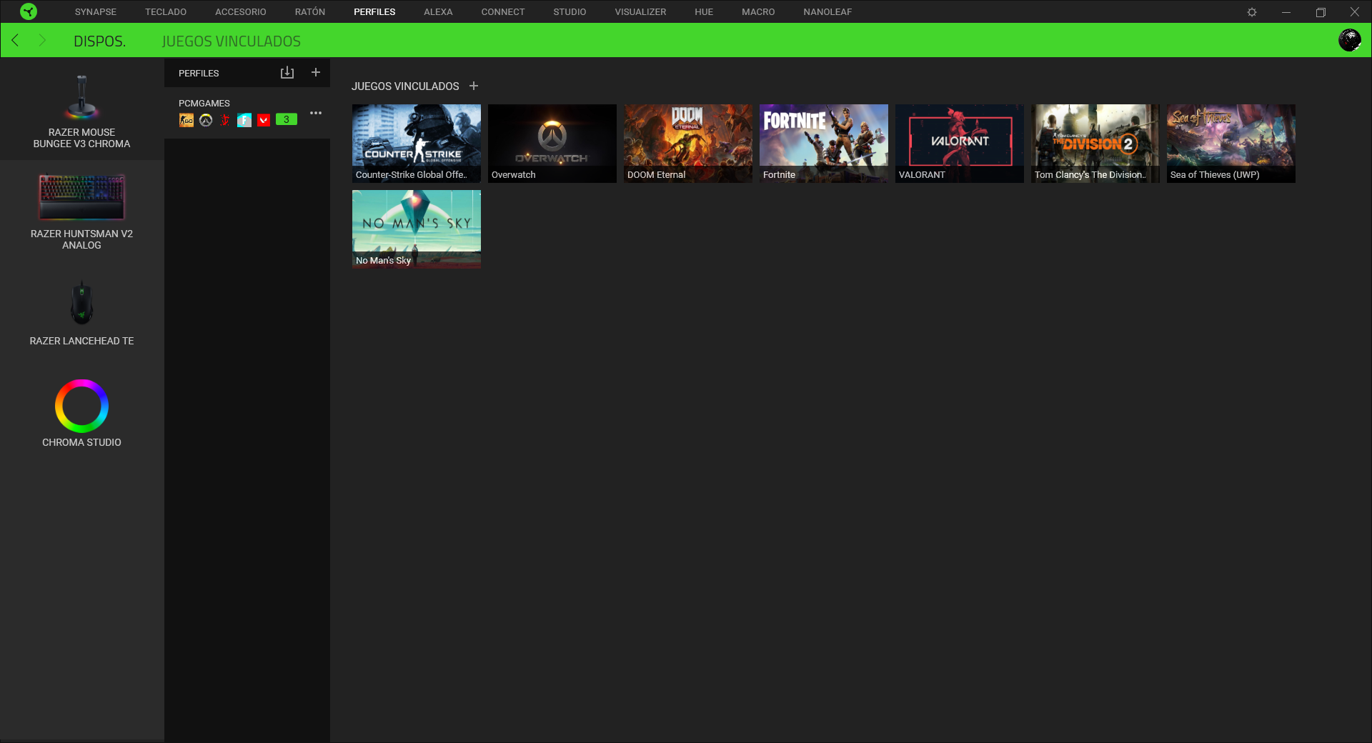Open the DOOM Eternal game tile
The width and height of the screenshot is (1372, 743).
(x=688, y=144)
